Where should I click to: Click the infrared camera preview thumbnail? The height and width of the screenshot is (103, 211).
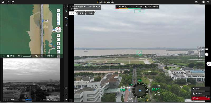click(32, 79)
